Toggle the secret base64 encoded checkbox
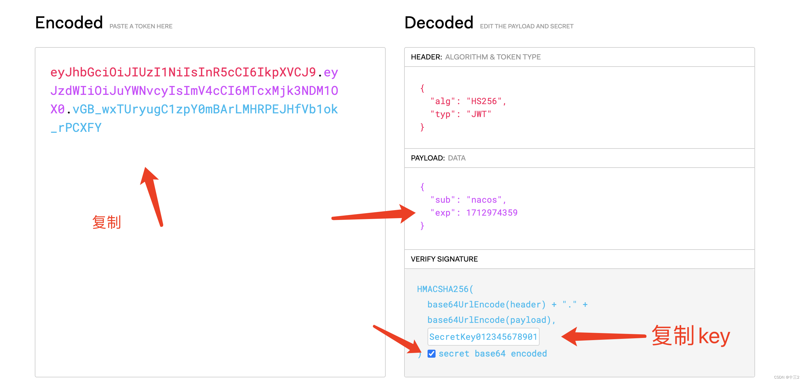Viewport: 804px width, 382px height. click(x=431, y=354)
